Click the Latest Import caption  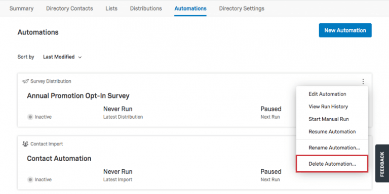118,179
